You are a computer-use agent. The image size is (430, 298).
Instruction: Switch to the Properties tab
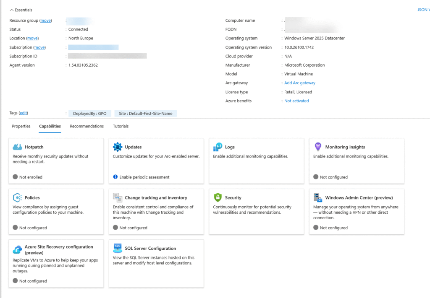[21, 126]
